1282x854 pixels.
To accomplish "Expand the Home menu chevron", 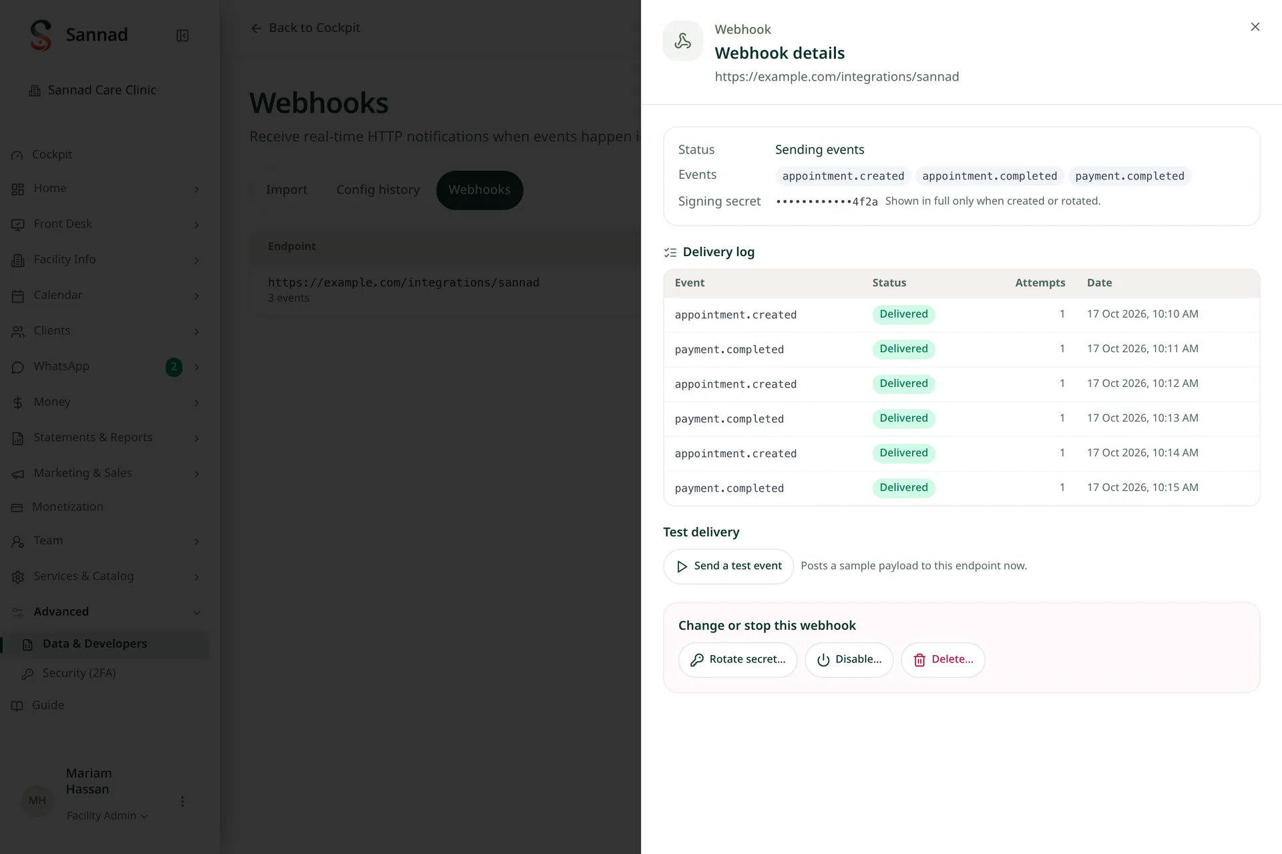I will click(196, 189).
